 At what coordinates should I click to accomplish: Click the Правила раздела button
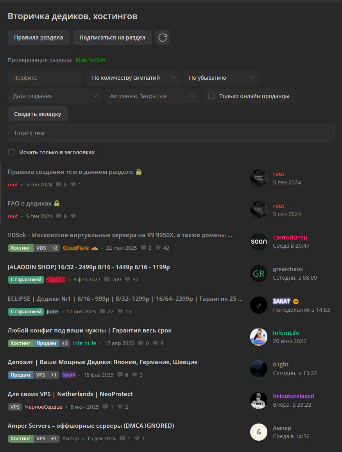pyautogui.click(x=39, y=38)
